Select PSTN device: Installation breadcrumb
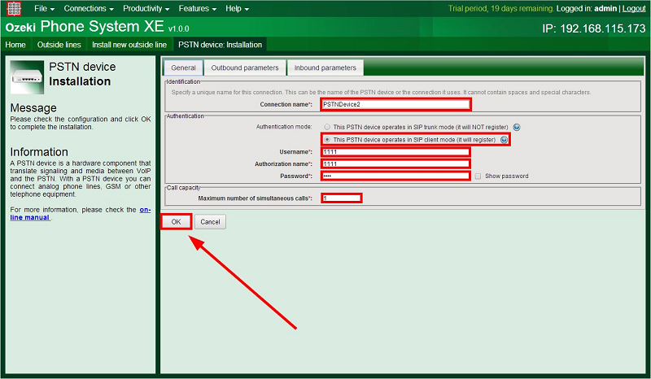 click(220, 45)
